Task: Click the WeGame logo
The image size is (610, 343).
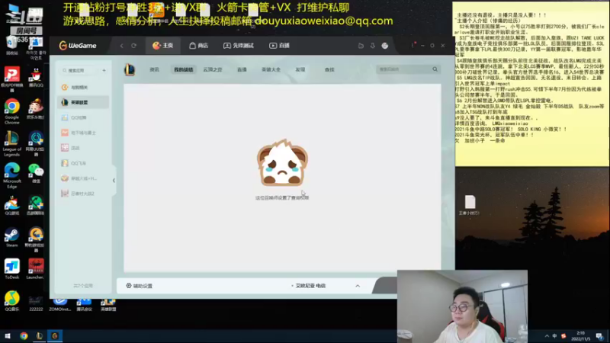Action: click(78, 46)
